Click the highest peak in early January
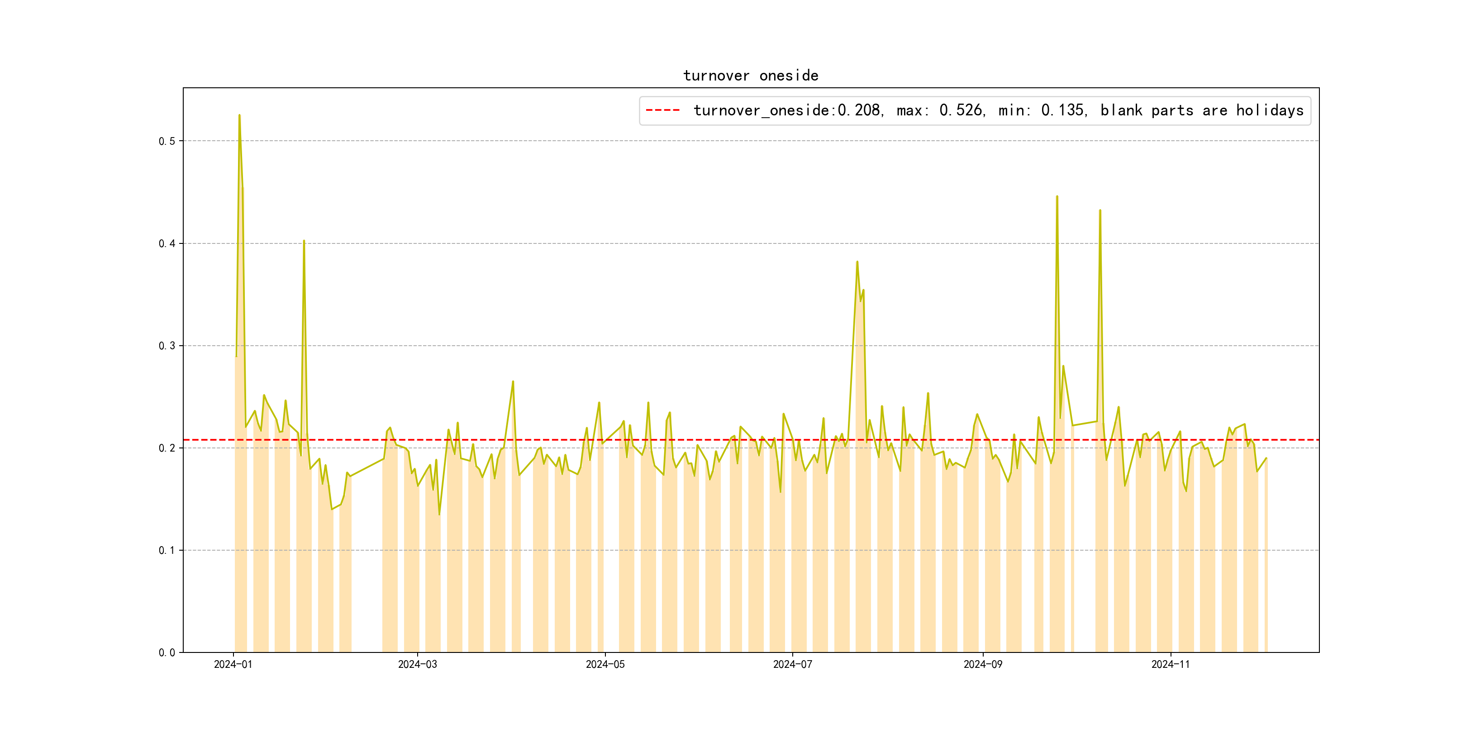 point(240,115)
